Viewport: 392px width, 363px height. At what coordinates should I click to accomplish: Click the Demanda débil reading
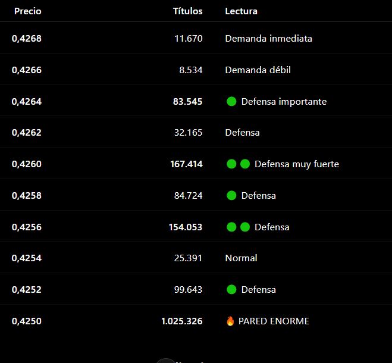(x=258, y=70)
